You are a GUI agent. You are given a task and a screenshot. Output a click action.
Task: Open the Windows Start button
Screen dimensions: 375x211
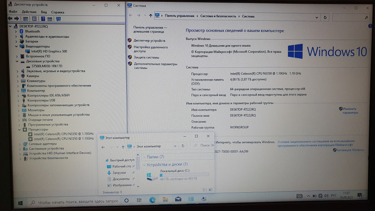pyautogui.click(x=21, y=203)
